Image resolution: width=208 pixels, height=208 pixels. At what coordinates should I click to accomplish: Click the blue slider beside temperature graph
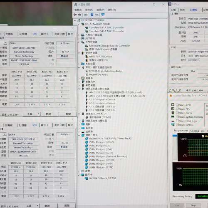pyautogui.click(x=175, y=136)
